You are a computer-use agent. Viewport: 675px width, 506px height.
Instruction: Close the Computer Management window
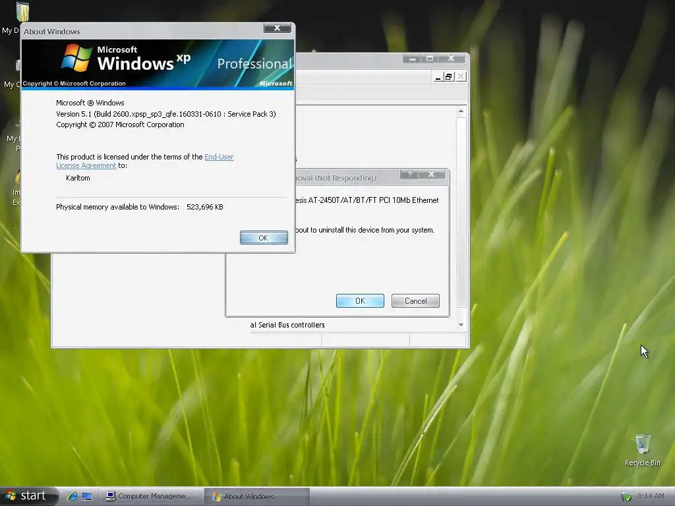click(451, 58)
